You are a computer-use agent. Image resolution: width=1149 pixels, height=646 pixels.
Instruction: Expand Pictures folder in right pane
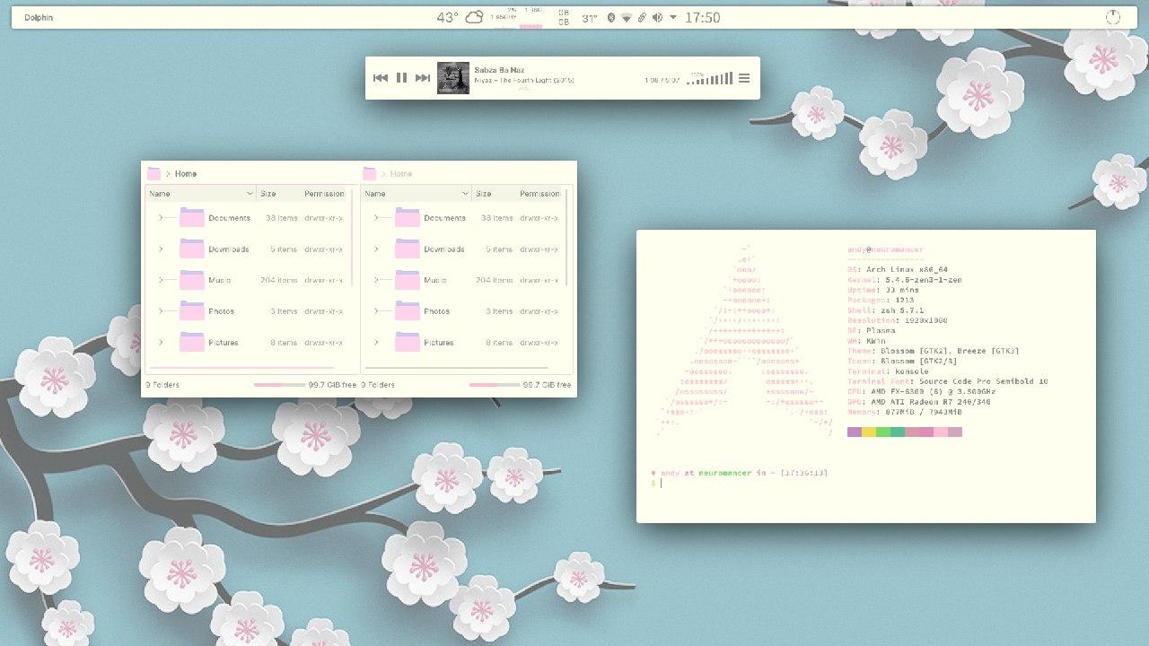[376, 342]
